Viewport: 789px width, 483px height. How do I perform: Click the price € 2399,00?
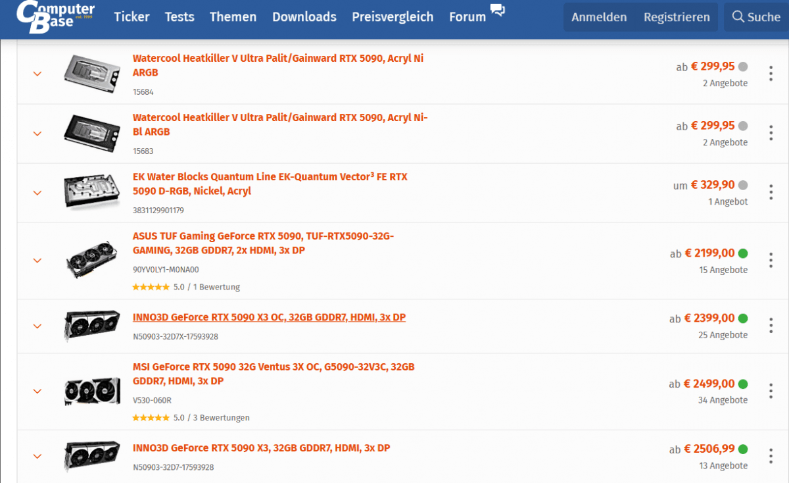point(709,318)
